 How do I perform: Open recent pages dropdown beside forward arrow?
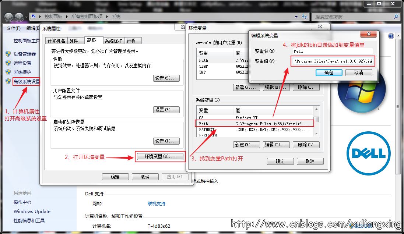click(x=26, y=17)
